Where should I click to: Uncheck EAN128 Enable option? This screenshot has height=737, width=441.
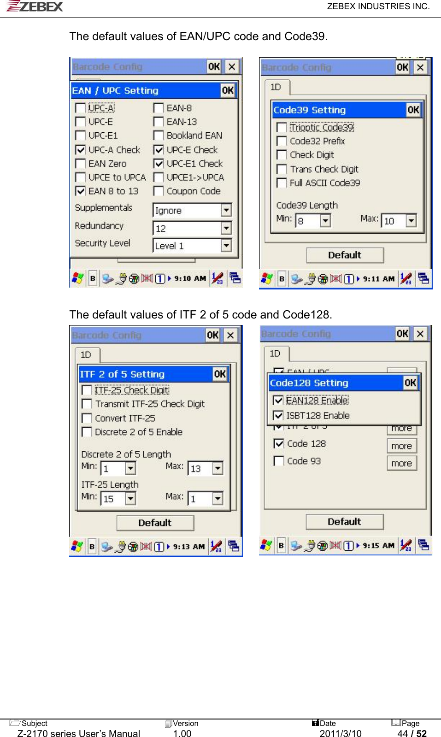click(x=278, y=400)
